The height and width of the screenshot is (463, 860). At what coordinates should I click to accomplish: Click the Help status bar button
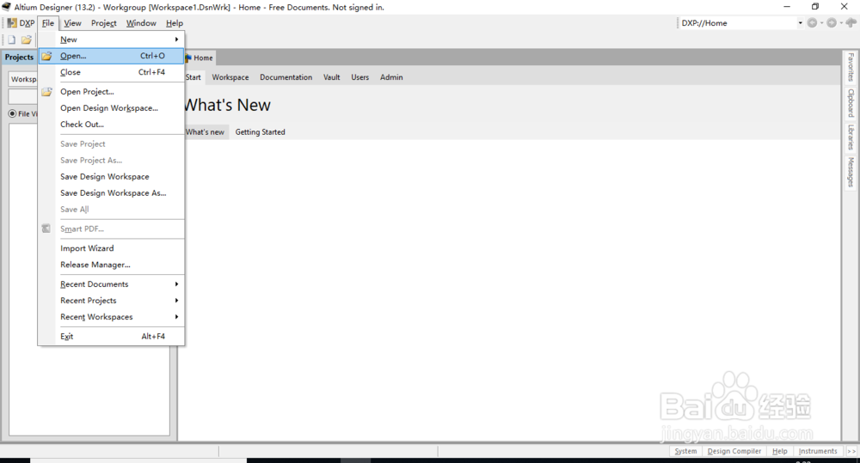coord(779,451)
